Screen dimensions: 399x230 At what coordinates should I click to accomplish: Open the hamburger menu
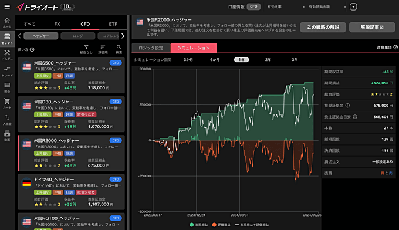[x=7, y=7]
